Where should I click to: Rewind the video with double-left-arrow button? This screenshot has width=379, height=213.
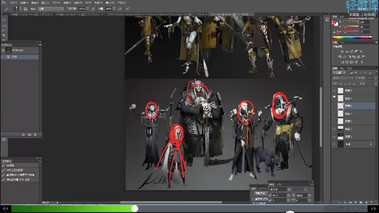[x=5, y=209]
